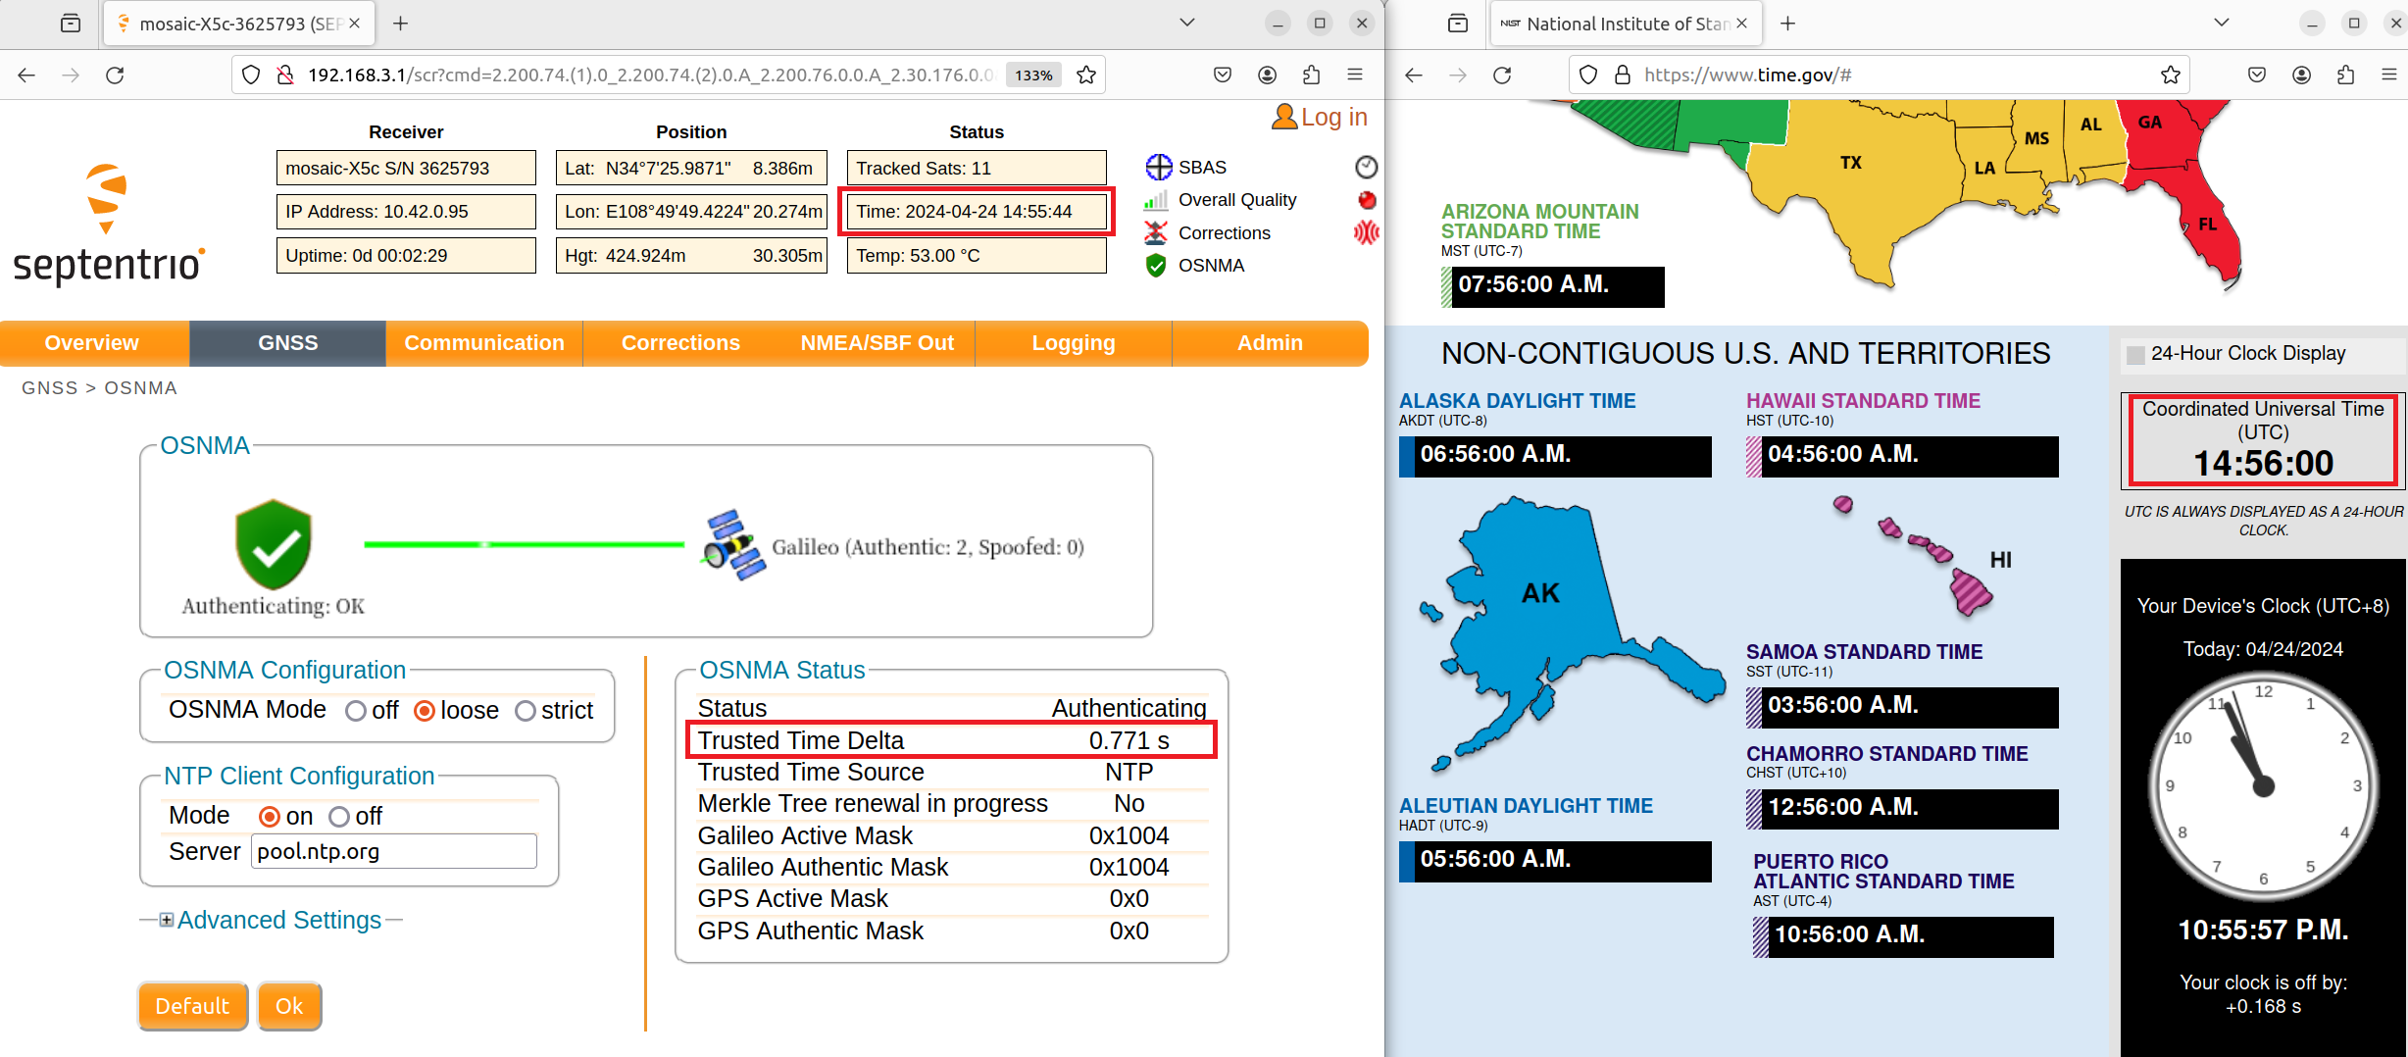Set OSNMA Mode to off
The width and height of the screenshot is (2408, 1057).
(356, 711)
